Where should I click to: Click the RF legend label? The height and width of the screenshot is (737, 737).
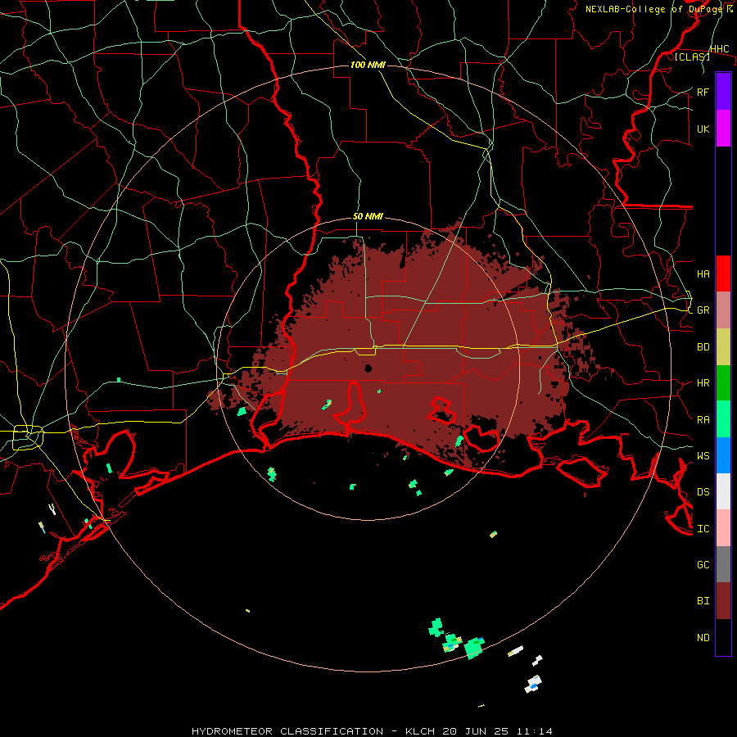click(703, 92)
